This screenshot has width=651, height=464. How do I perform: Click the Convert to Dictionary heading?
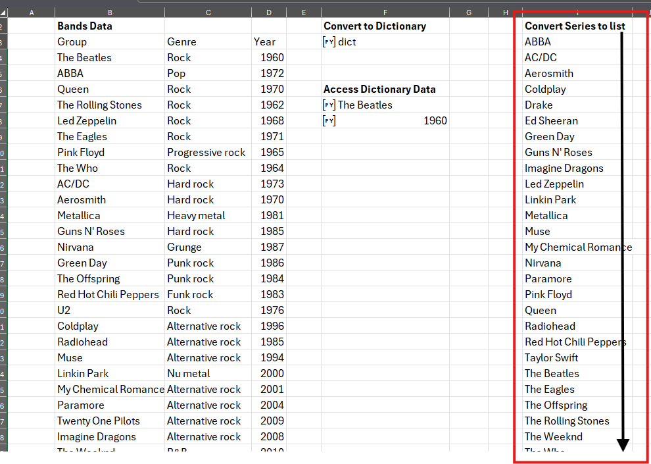pyautogui.click(x=385, y=26)
